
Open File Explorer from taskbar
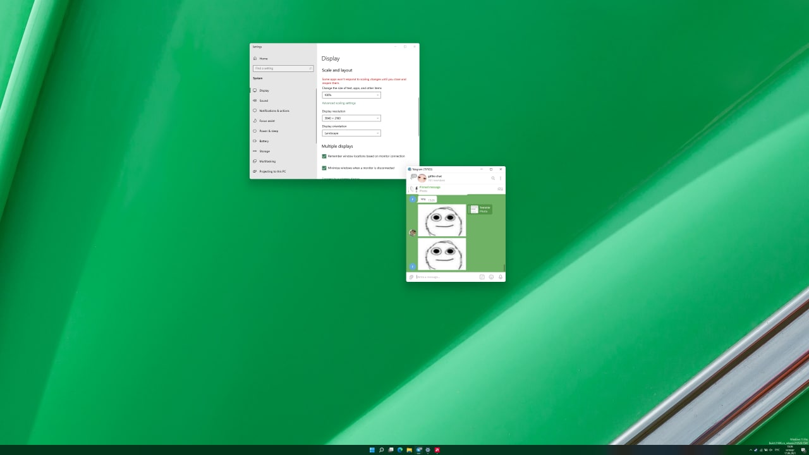pyautogui.click(x=409, y=450)
